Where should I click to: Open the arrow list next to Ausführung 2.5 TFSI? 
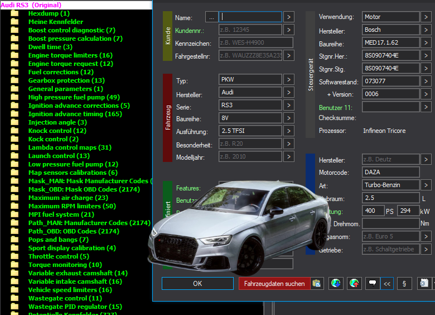coord(288,131)
